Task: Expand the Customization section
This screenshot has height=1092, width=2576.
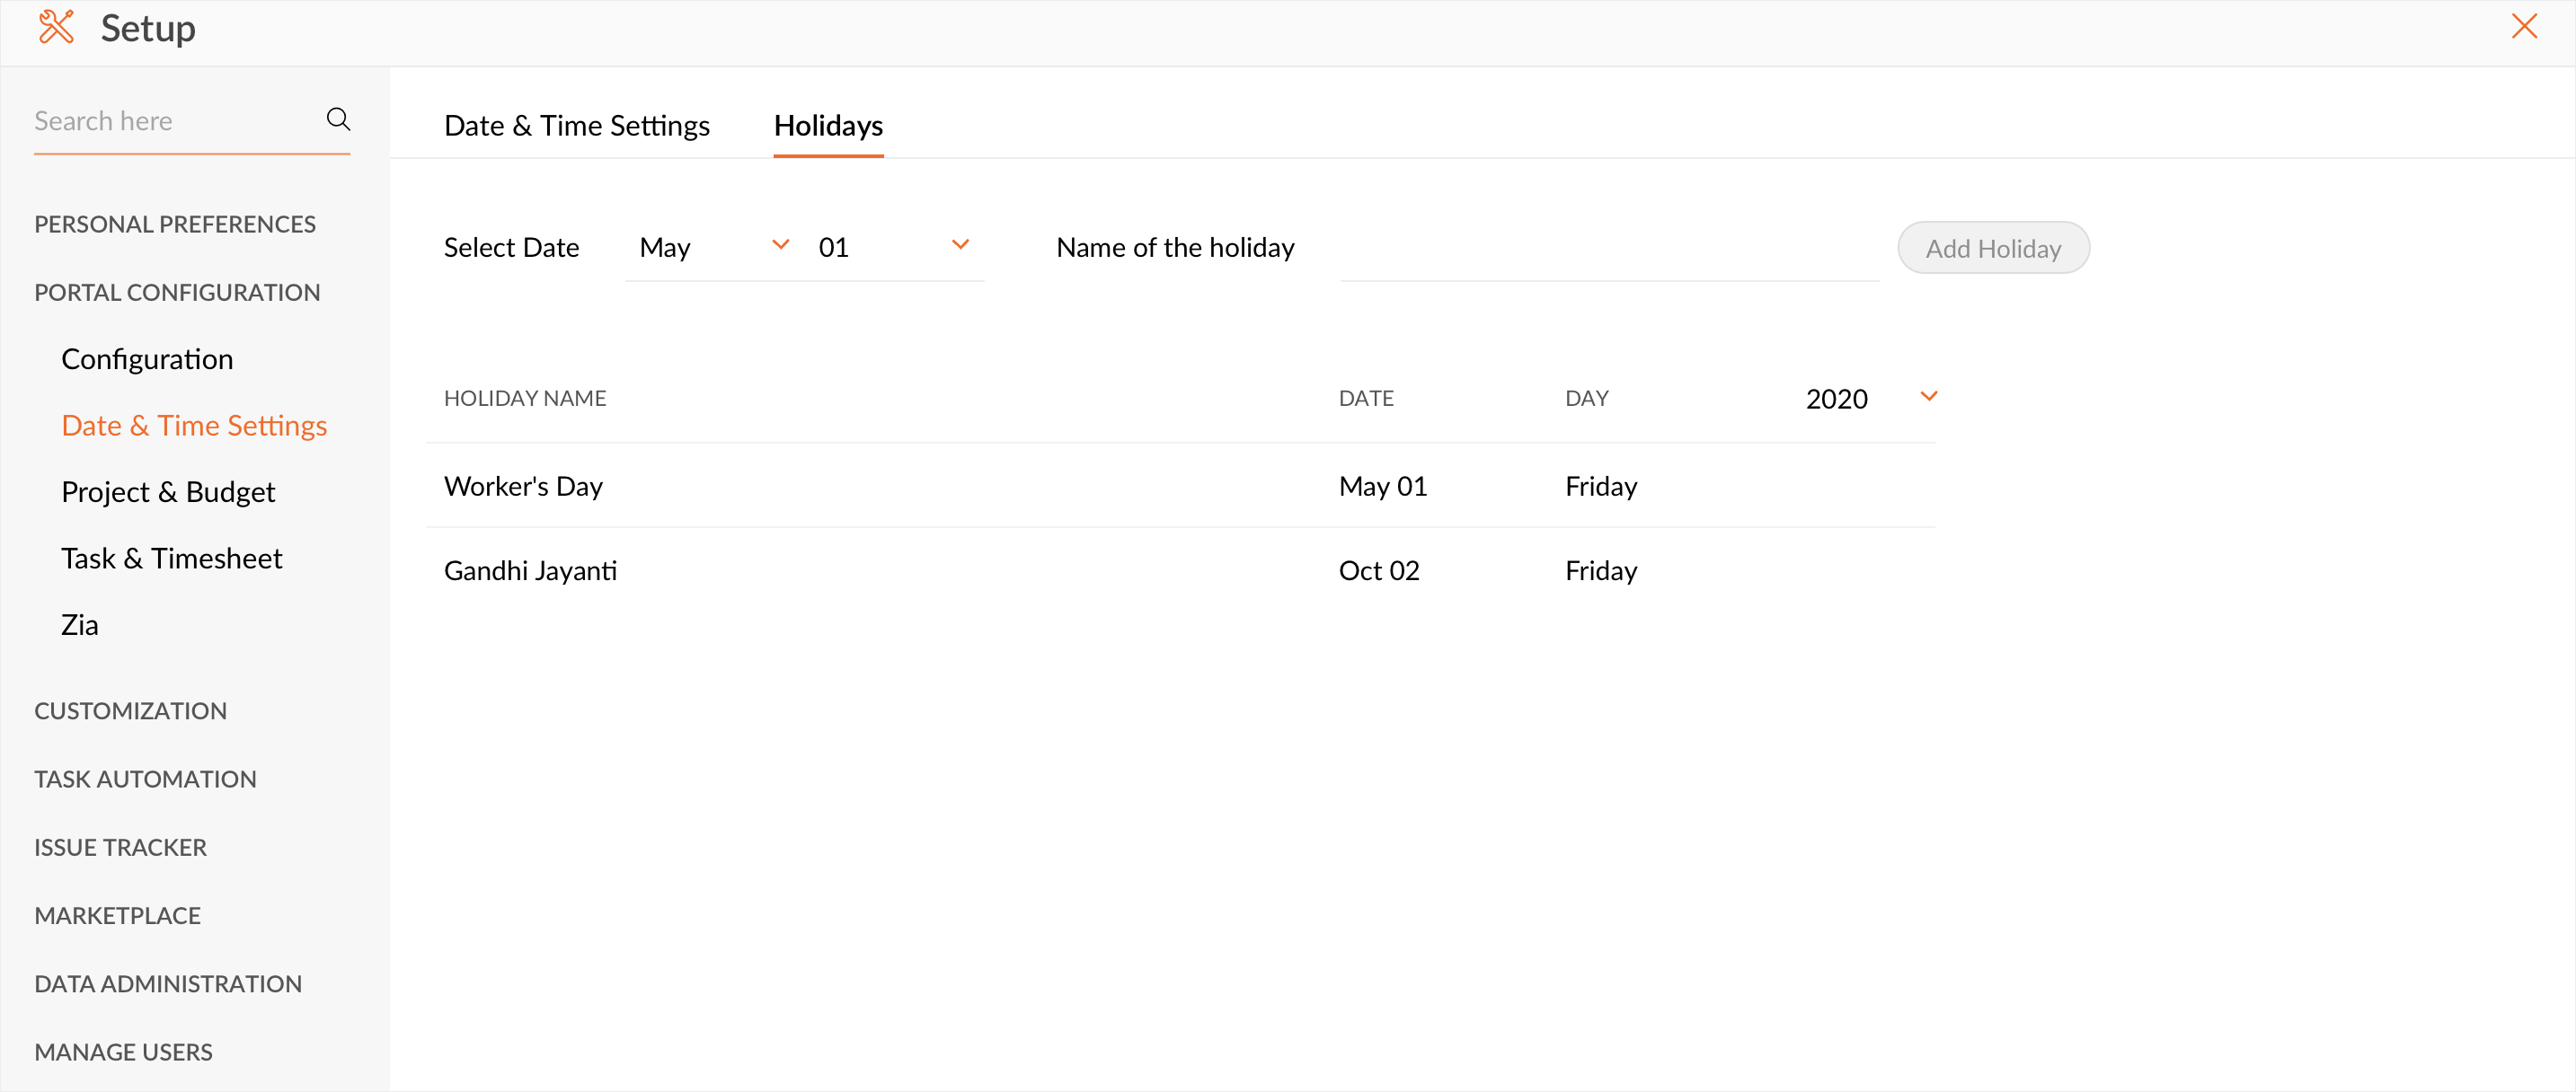Action: [130, 710]
